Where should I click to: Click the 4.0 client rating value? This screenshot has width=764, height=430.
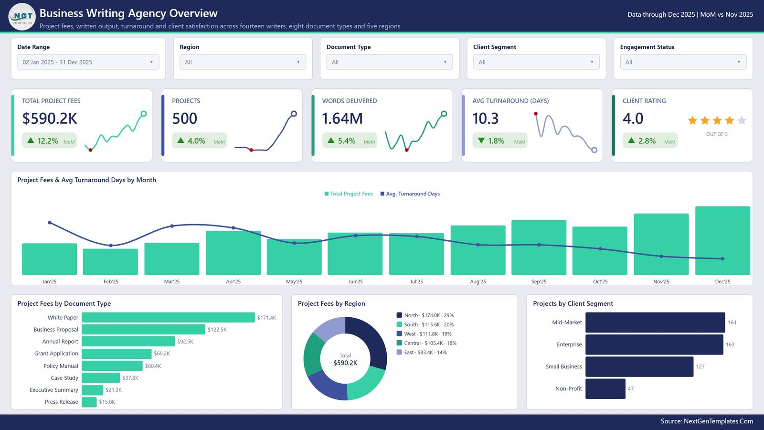[x=633, y=118]
